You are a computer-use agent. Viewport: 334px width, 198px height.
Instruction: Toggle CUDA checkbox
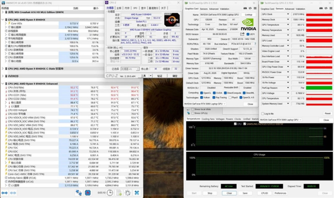[214, 93]
